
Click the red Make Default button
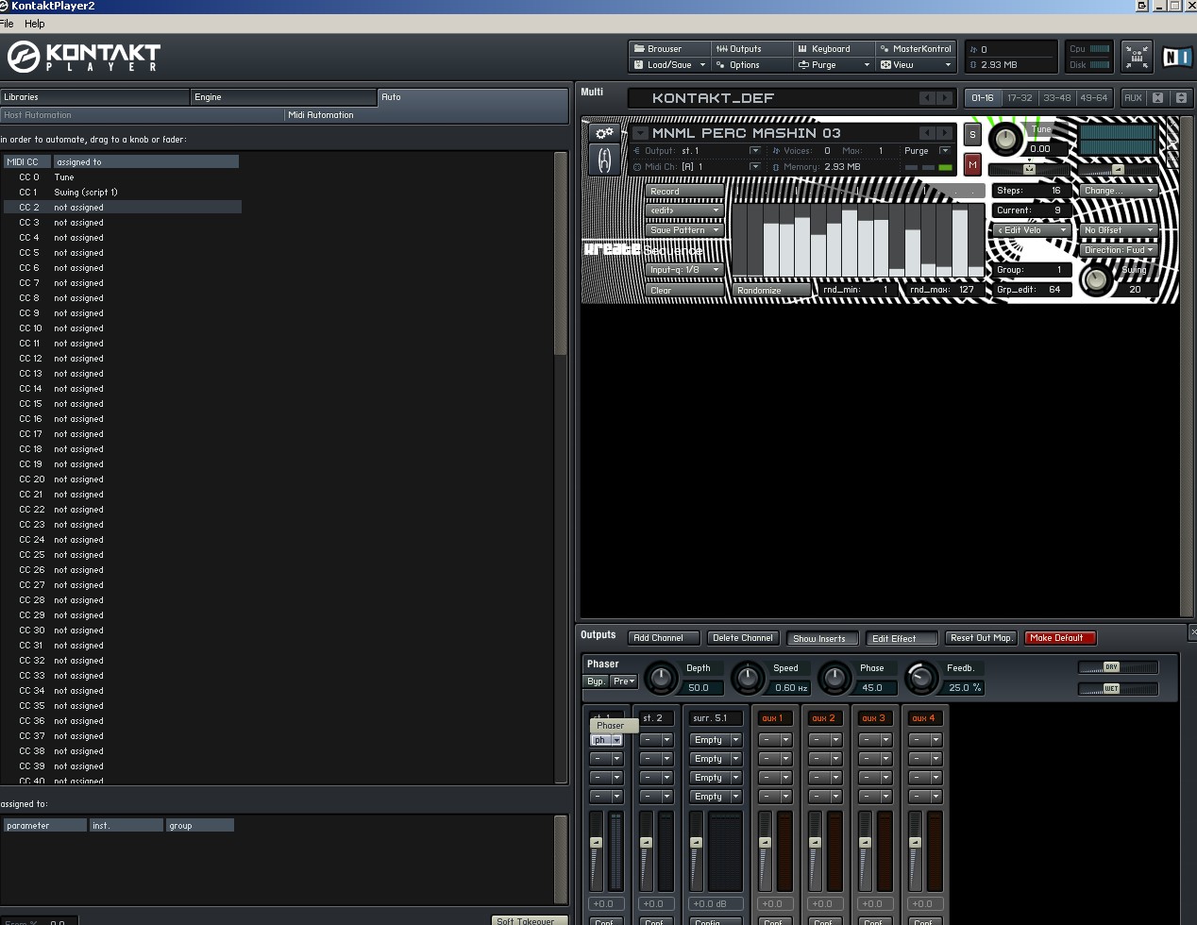coord(1060,638)
